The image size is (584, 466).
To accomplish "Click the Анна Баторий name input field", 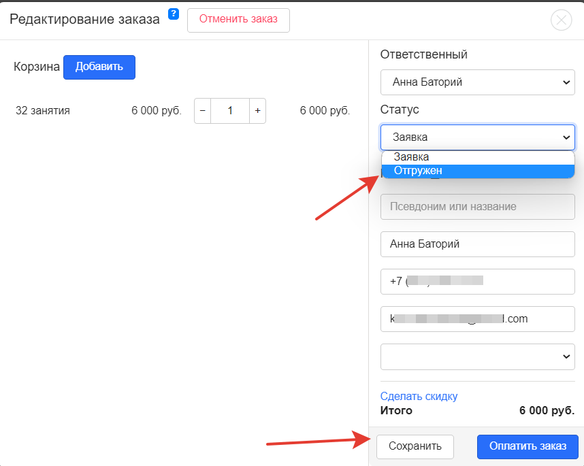I will [478, 244].
